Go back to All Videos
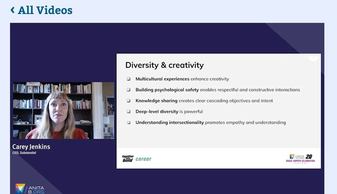 pyautogui.click(x=42, y=10)
